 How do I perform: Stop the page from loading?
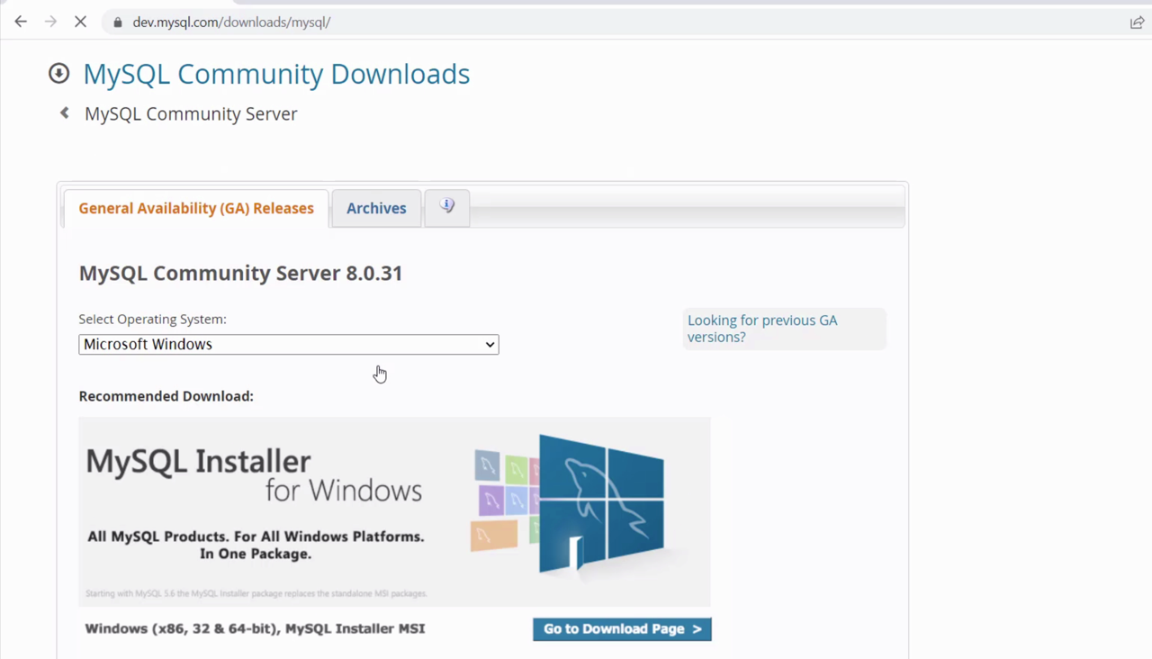click(x=80, y=22)
